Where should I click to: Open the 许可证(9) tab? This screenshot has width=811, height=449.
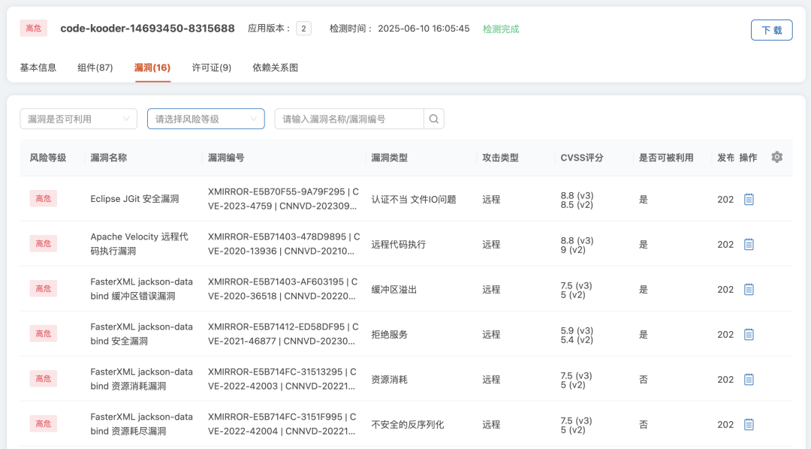(x=212, y=68)
